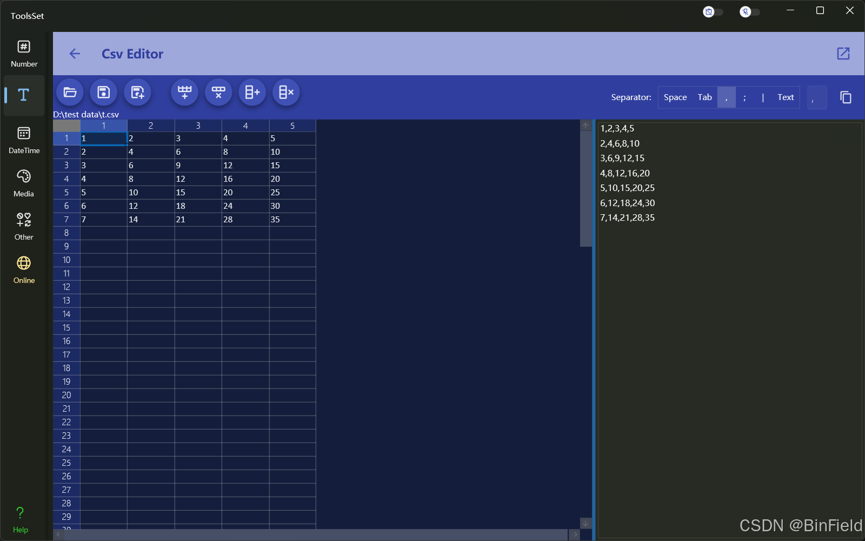
Task: Click the cell containing 16
Action: pos(245,179)
